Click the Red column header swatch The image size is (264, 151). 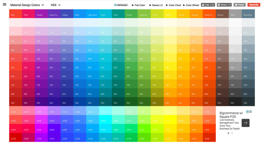[16, 14]
